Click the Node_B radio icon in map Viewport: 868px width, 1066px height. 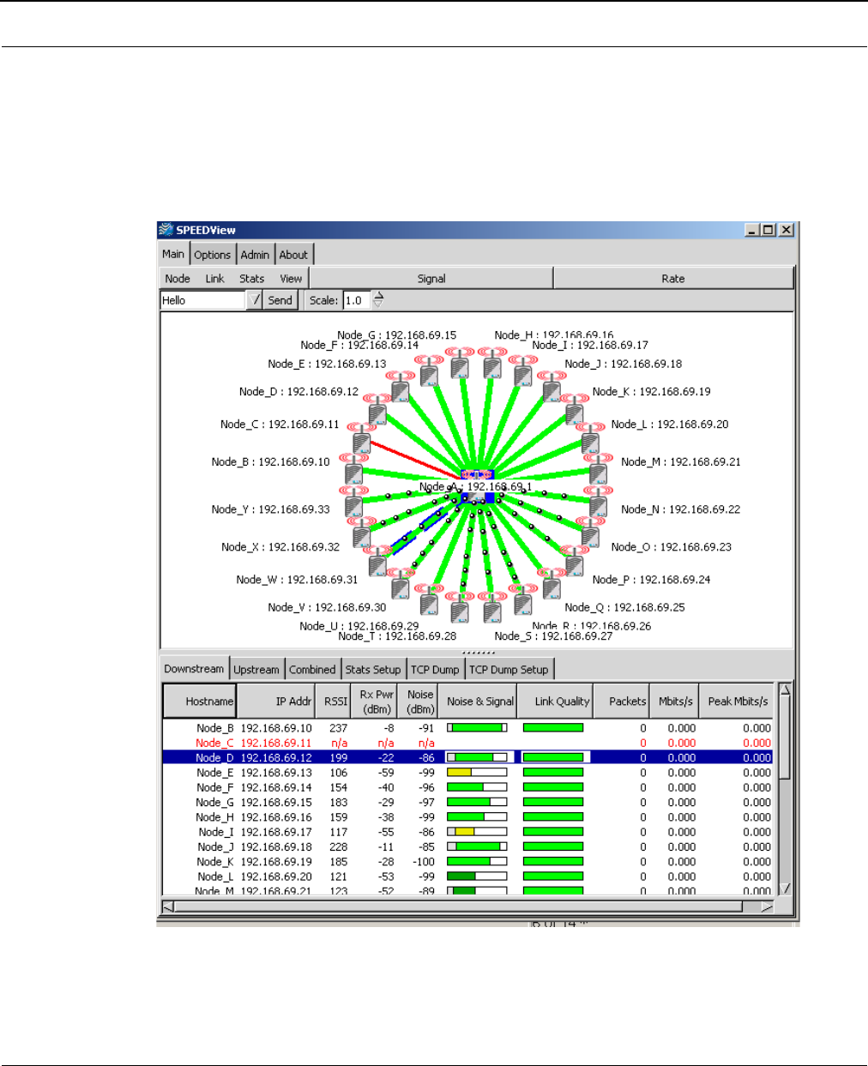[353, 470]
